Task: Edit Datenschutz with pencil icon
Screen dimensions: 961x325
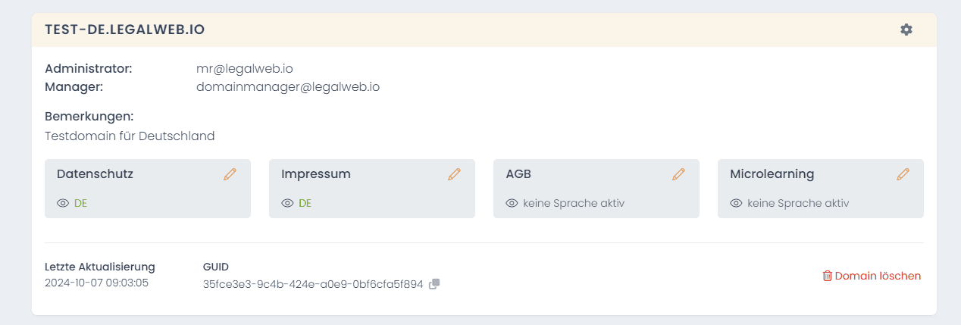Action: (x=230, y=174)
